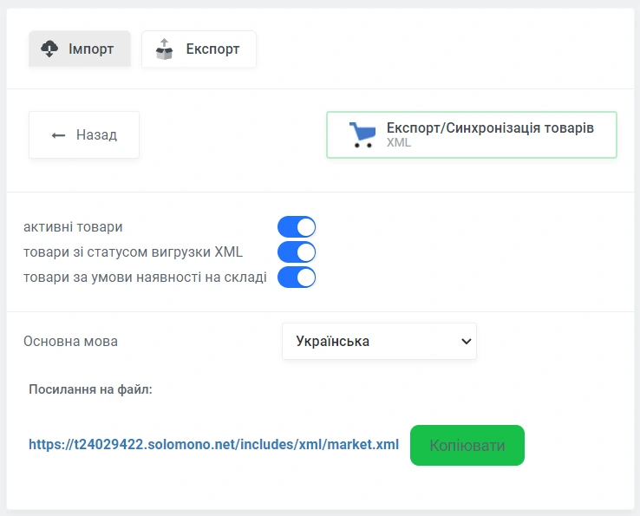
Task: Click the "товари зі статусом вигрузки XML" label
Action: (133, 252)
